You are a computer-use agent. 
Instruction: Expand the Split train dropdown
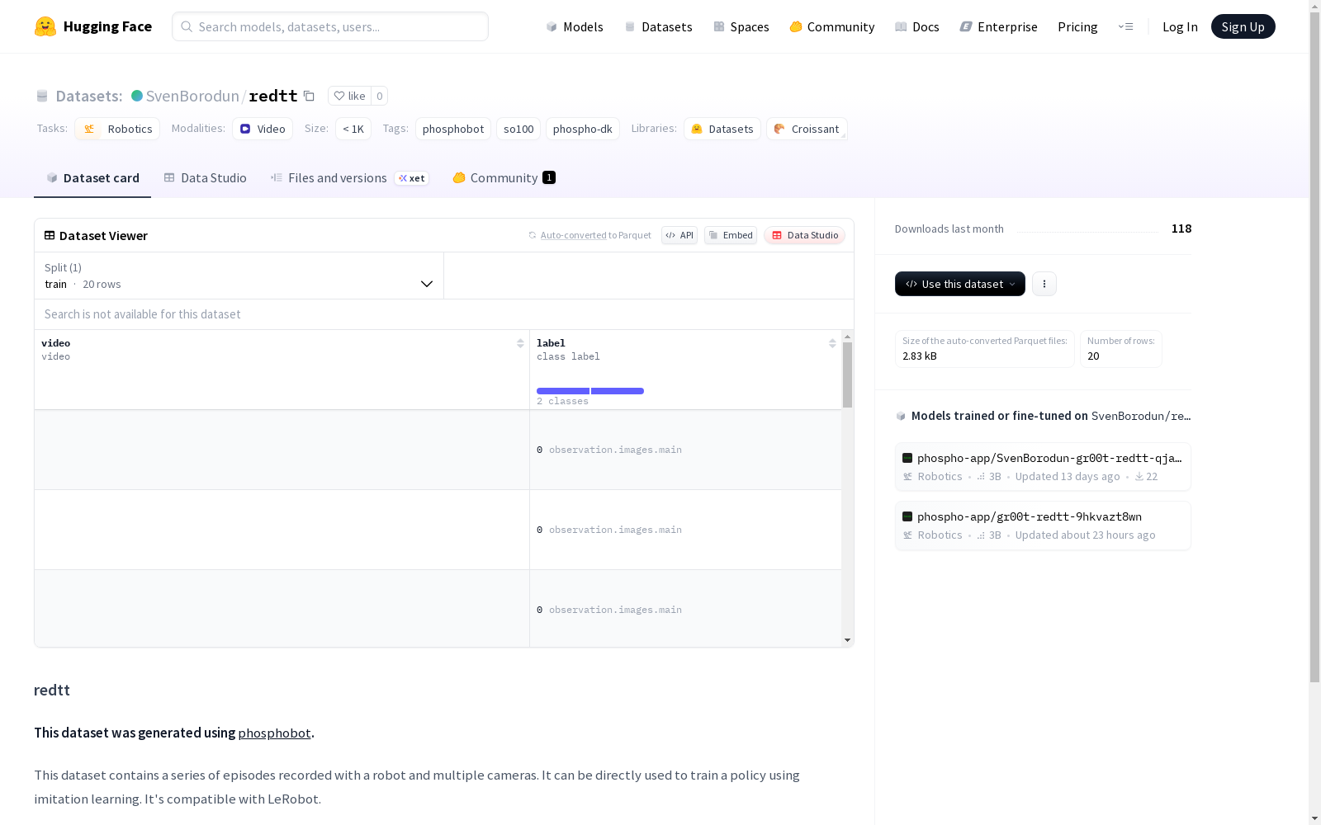point(239,276)
